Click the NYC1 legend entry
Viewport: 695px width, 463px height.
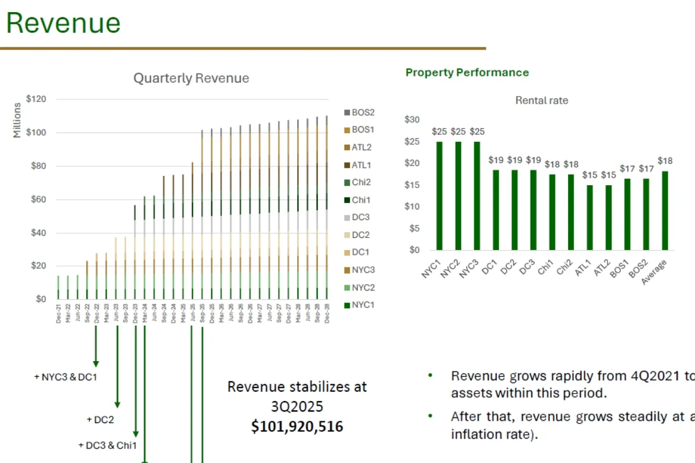(x=359, y=304)
